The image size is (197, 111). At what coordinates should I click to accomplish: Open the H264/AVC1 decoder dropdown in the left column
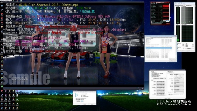coord(161,86)
